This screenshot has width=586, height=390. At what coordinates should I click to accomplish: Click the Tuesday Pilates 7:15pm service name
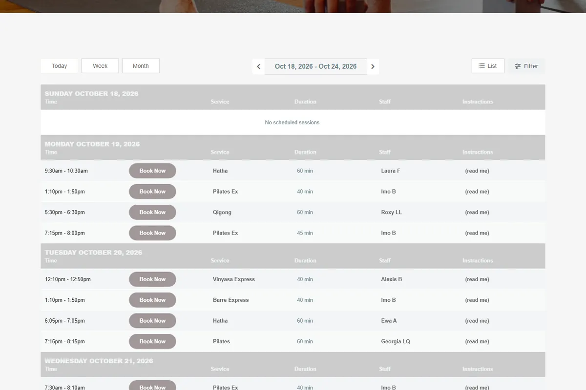(221, 342)
